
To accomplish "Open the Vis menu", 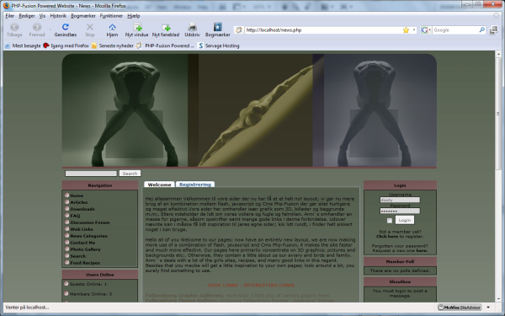I will click(42, 16).
